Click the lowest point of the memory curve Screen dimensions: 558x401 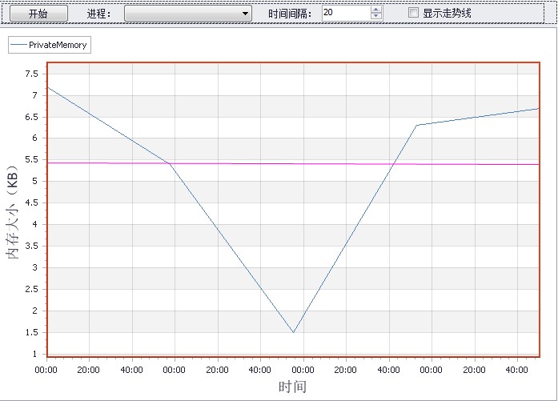tap(293, 332)
